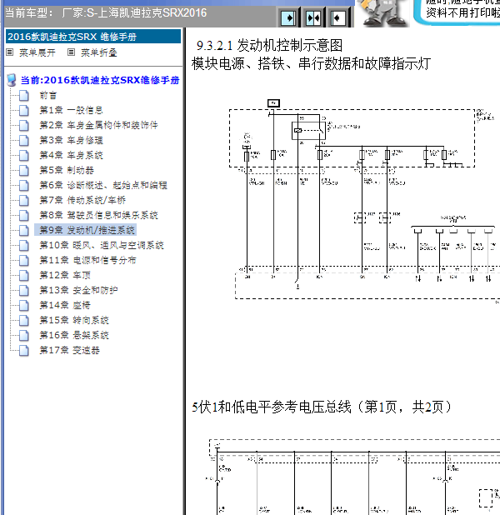Click the page icon next to 第15章 转向系统
500x515 pixels.
(24, 321)
